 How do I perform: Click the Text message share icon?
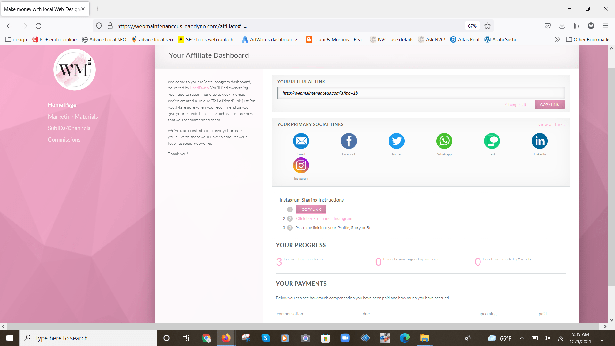(492, 141)
